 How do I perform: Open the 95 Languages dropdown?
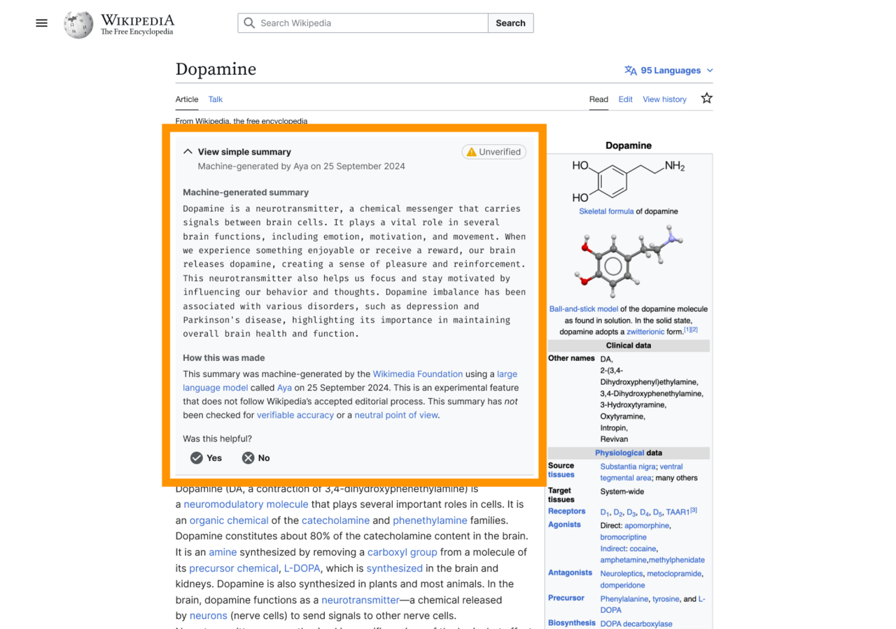click(x=669, y=71)
